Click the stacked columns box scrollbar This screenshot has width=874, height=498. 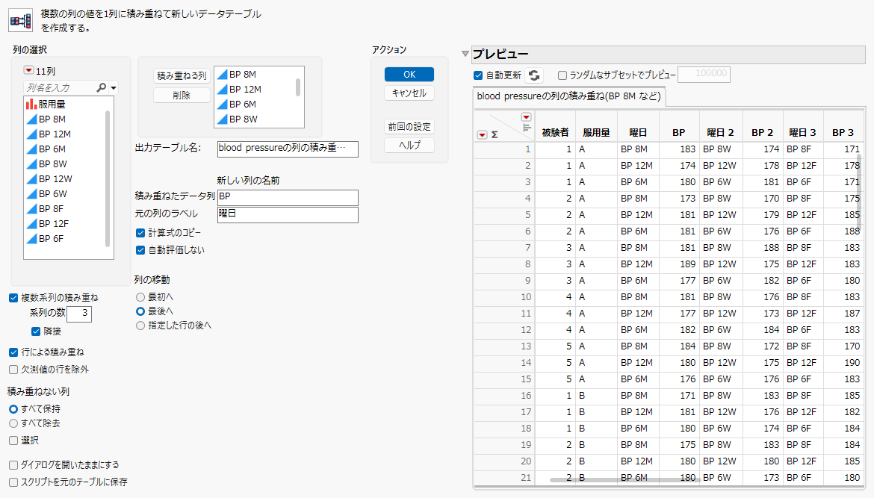click(x=298, y=87)
